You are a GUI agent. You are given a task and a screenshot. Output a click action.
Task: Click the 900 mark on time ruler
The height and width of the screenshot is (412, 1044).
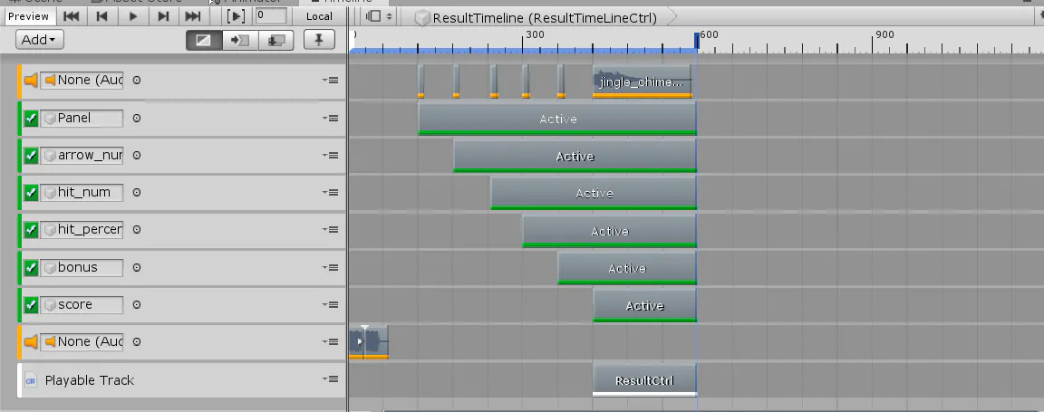click(x=884, y=34)
